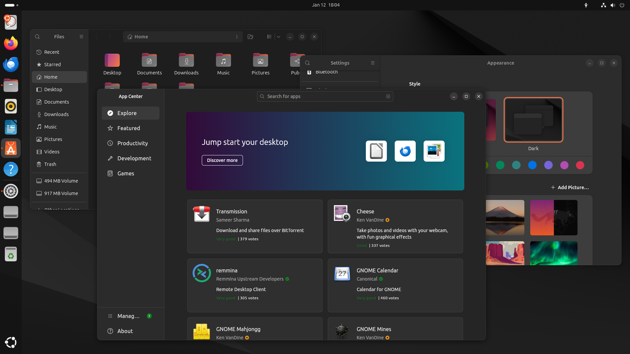Select the Dark style option
Viewport: 630px width, 354px height.
533,120
